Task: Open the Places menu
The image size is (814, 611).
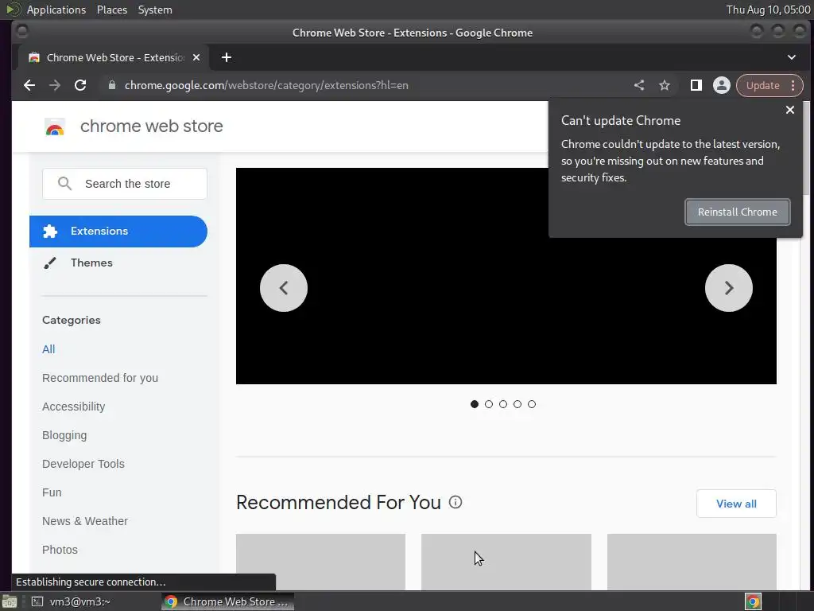Action: pos(111,10)
